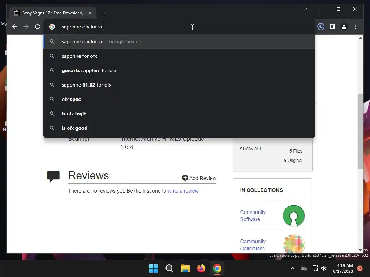Image resolution: width=370 pixels, height=277 pixels.
Task: Launch Firefox from the taskbar
Action: 201,268
